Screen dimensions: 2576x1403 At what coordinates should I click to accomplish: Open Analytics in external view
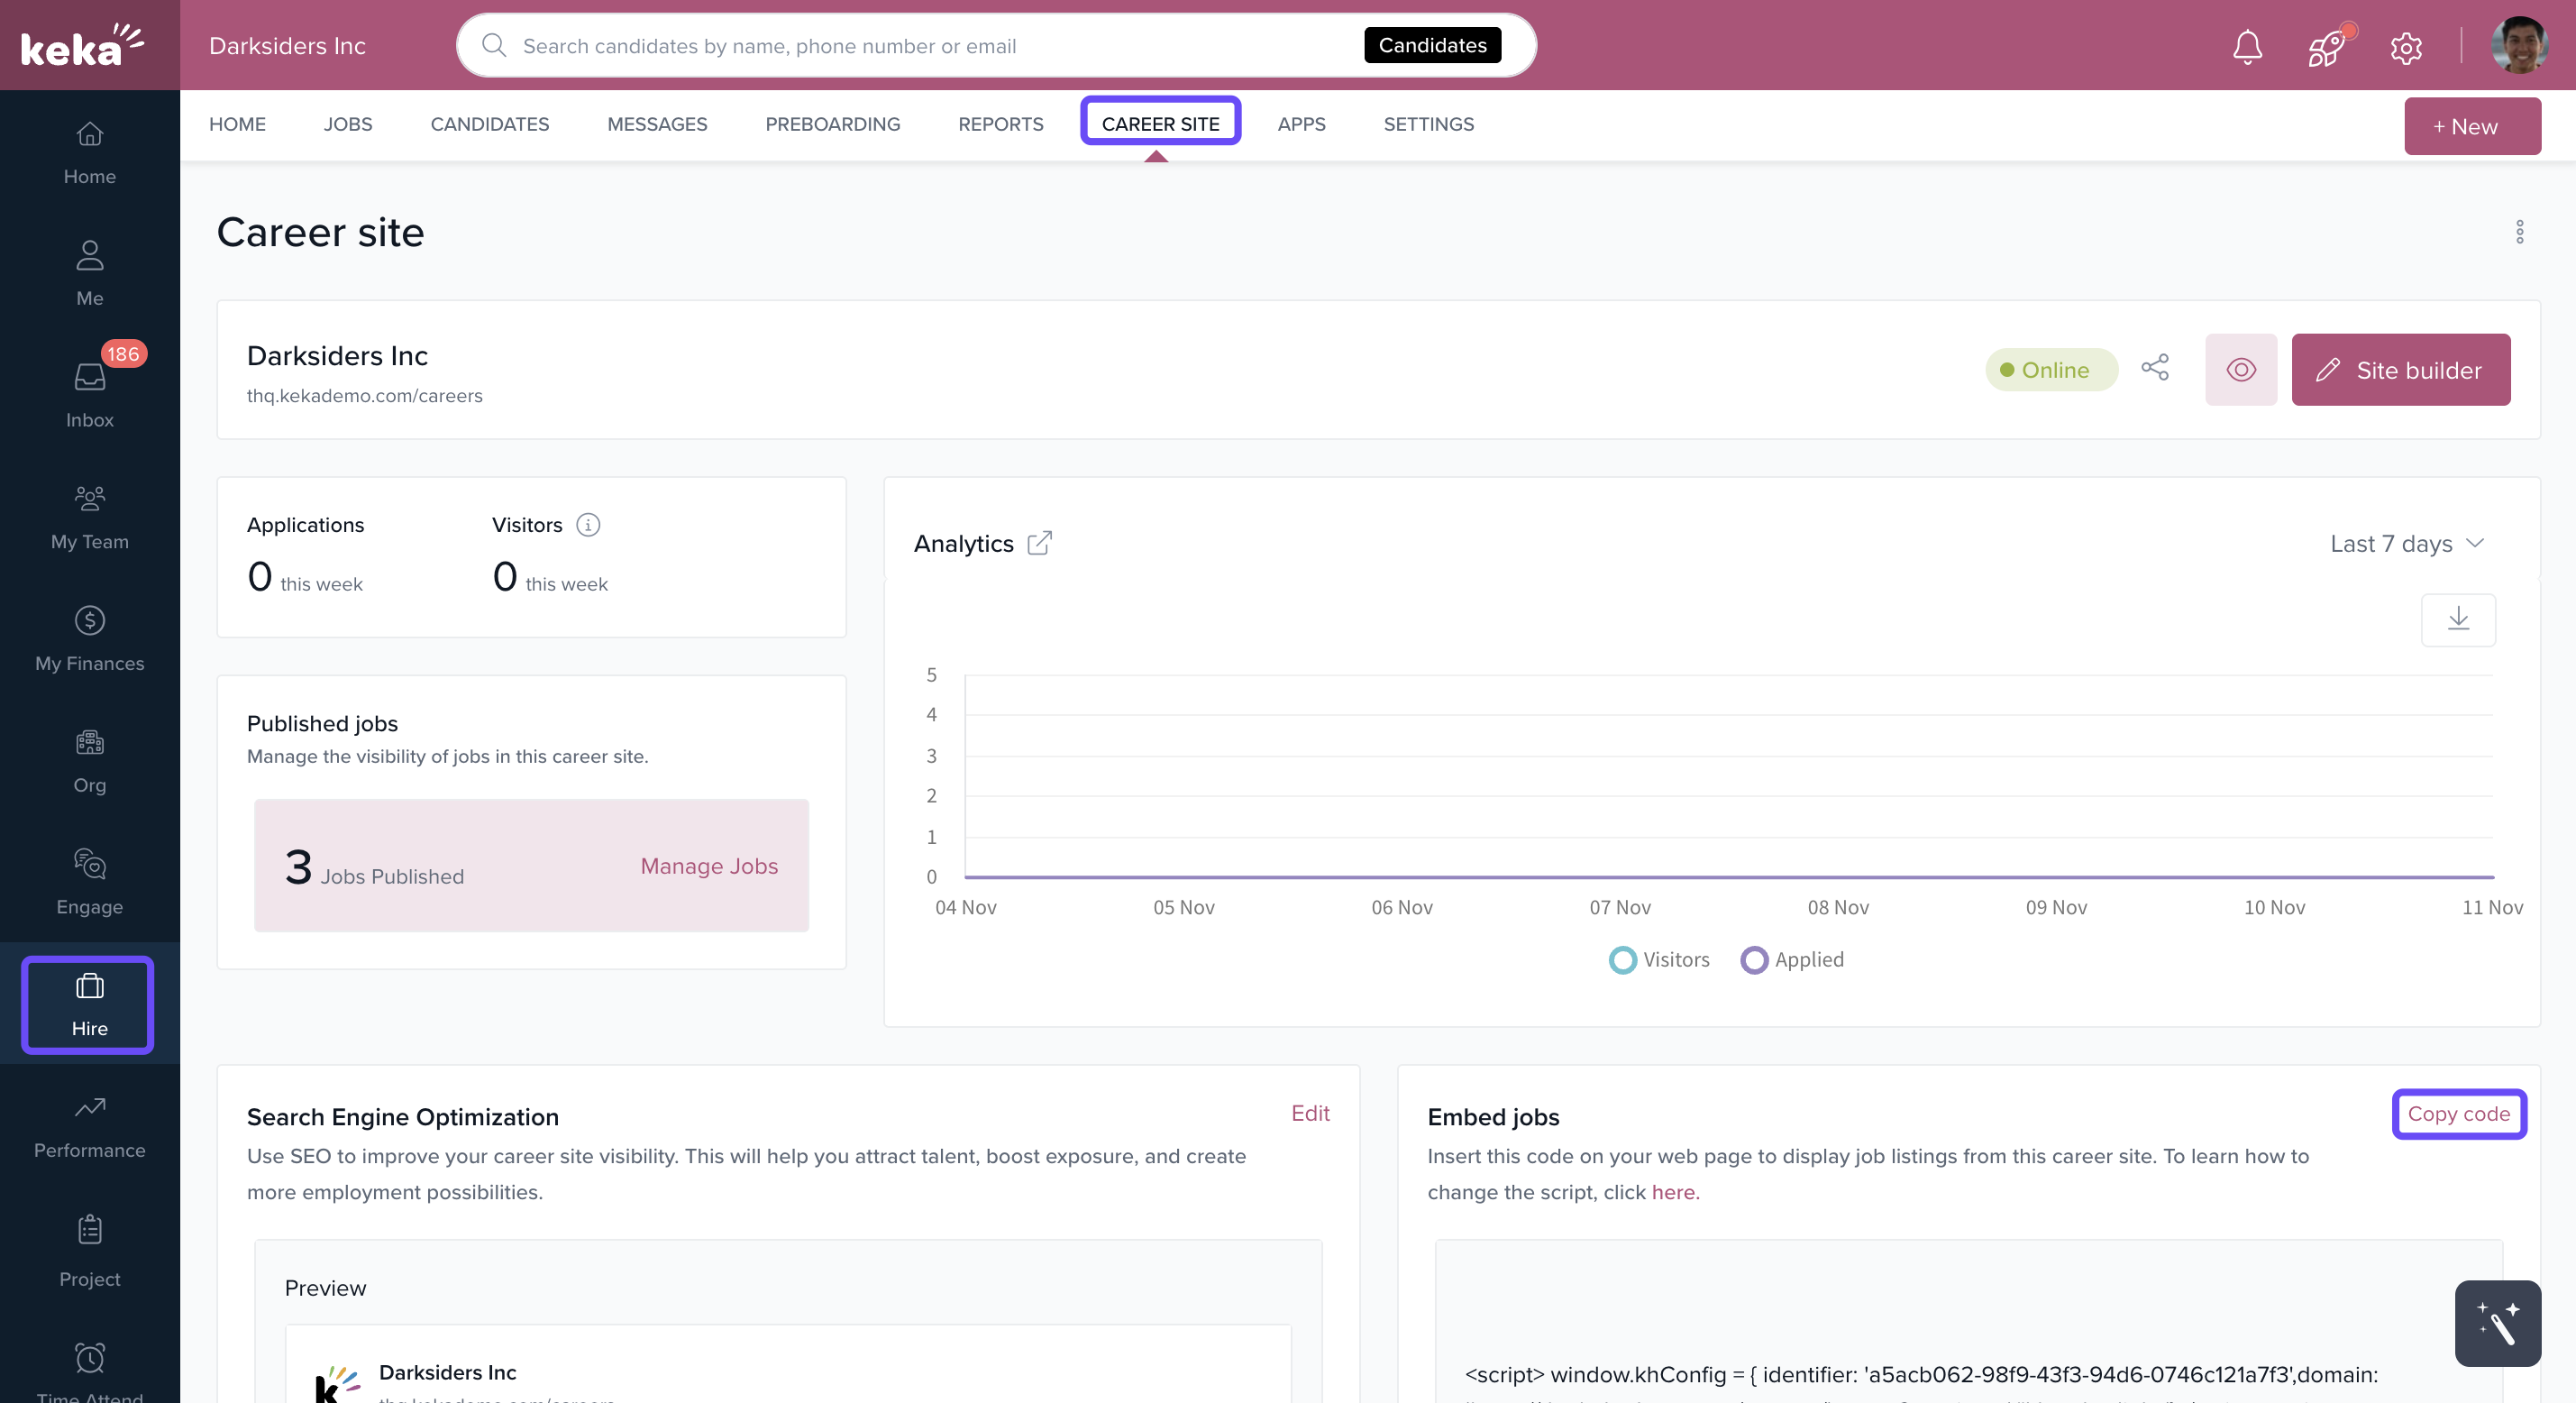pyautogui.click(x=1039, y=543)
